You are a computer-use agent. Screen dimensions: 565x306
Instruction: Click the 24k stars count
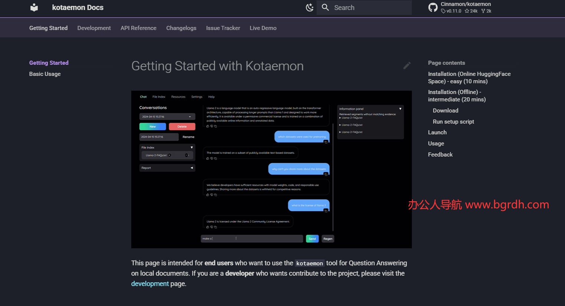pyautogui.click(x=471, y=11)
